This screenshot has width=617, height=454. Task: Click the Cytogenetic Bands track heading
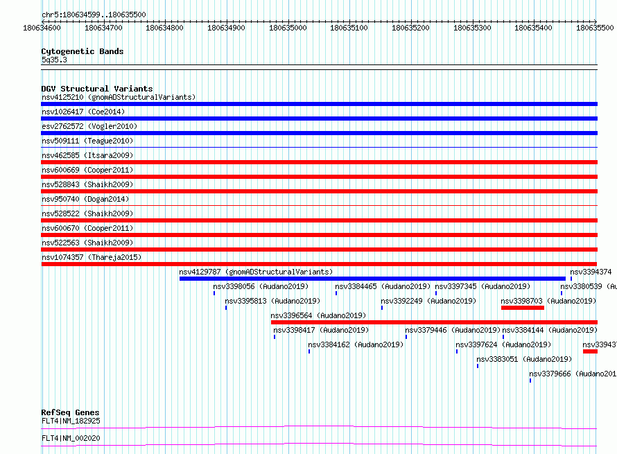pyautogui.click(x=82, y=51)
